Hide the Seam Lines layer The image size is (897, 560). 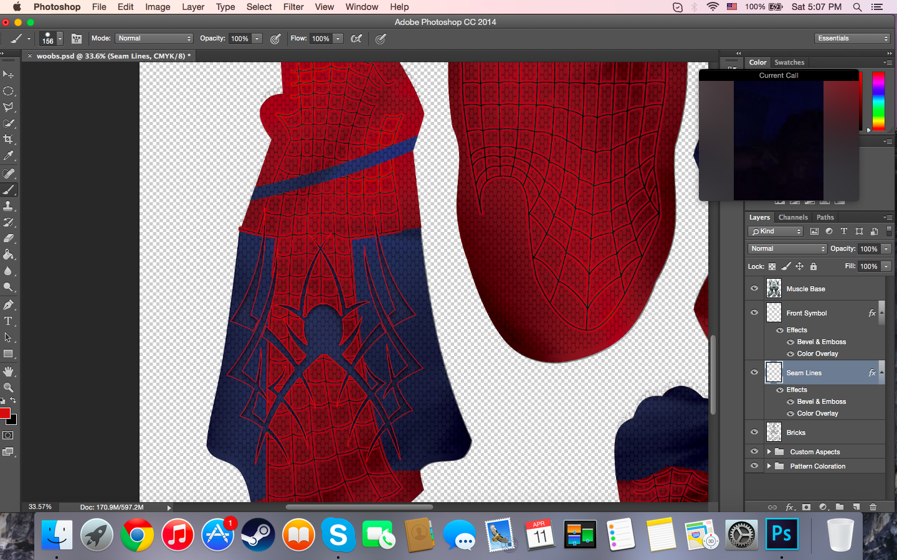point(754,373)
